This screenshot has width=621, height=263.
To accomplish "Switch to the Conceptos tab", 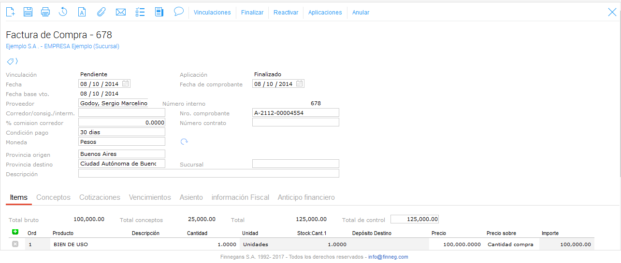I will point(53,197).
